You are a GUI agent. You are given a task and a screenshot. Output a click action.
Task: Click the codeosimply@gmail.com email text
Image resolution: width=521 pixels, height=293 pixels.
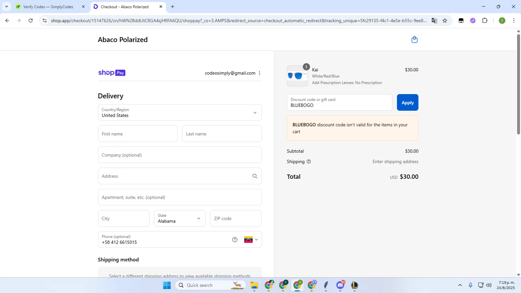tap(230, 73)
